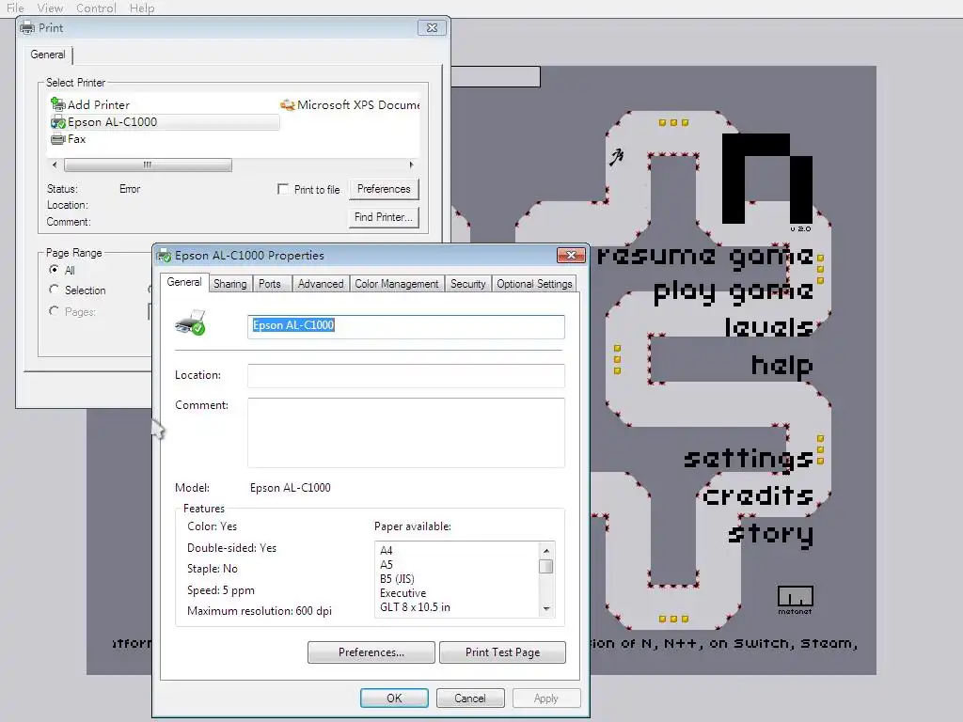The height and width of the screenshot is (722, 963).
Task: Click the Print Test Page button
Action: (502, 652)
